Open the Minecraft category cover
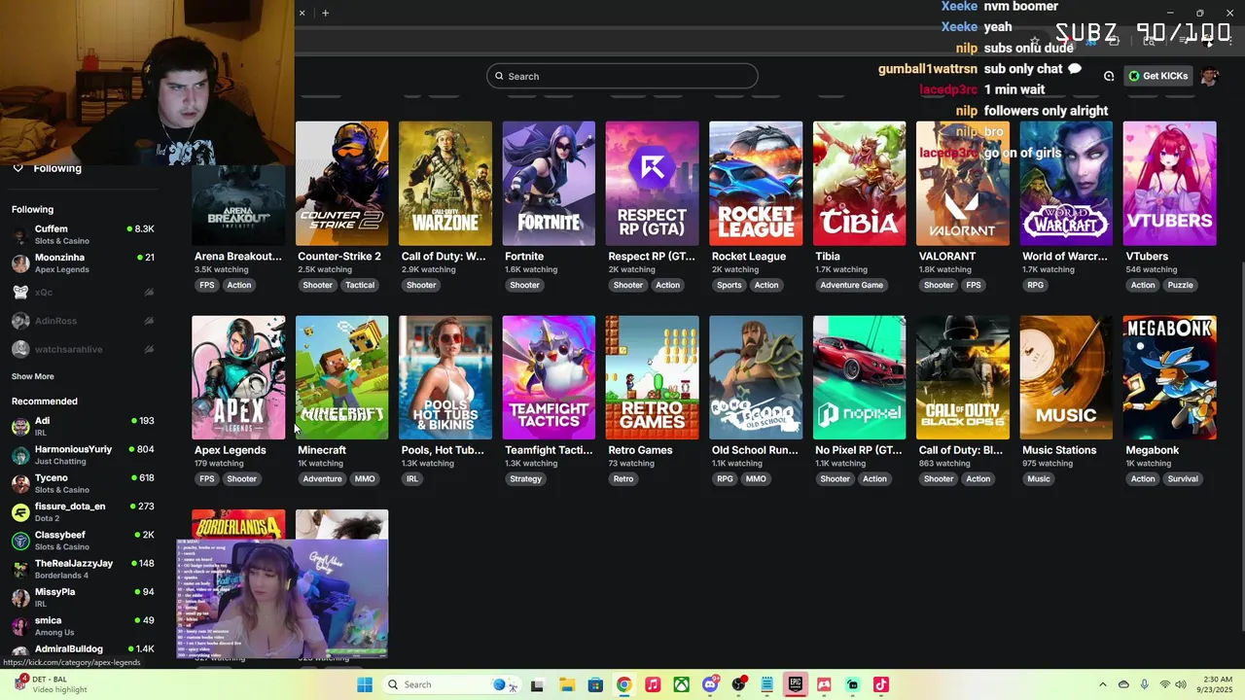The image size is (1245, 700). 341,377
